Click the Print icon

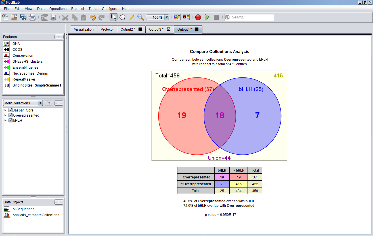32,17
